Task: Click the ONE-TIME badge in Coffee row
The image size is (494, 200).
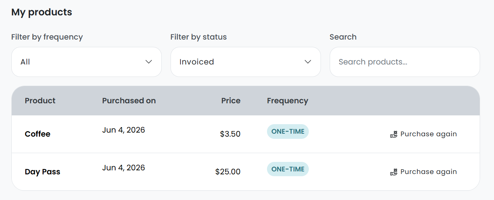Action: pyautogui.click(x=288, y=132)
